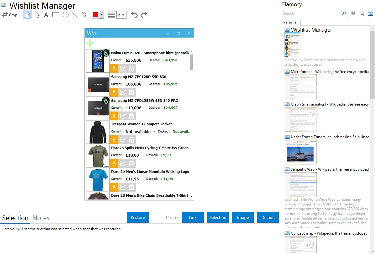The width and height of the screenshot is (375, 254).
Task: Pick the rectangle drawing tool
Action: (x=56, y=15)
